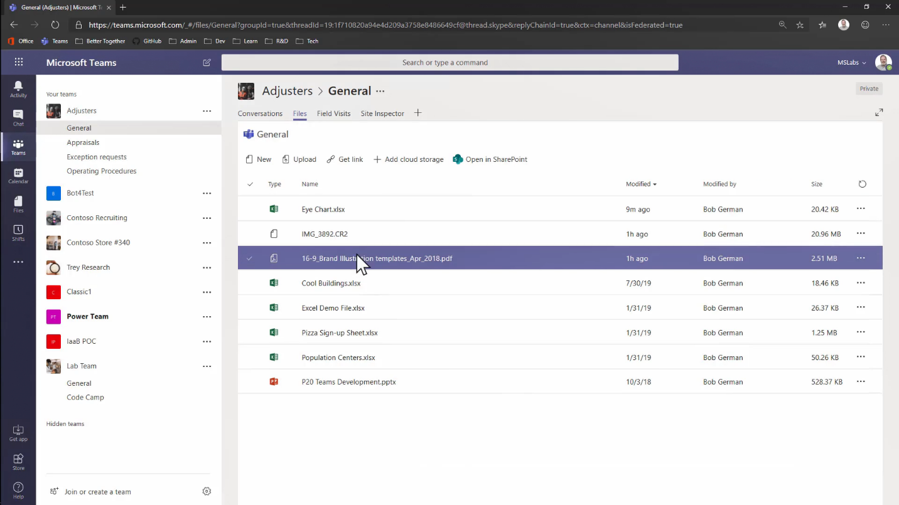Open Help at the bottom of the rail
The image size is (899, 505).
point(18,491)
